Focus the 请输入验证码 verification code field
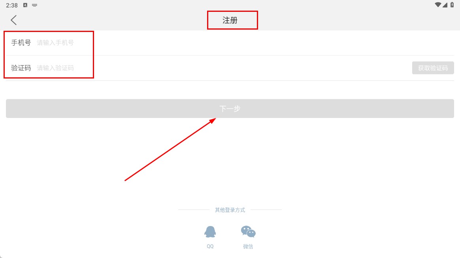 click(223, 68)
